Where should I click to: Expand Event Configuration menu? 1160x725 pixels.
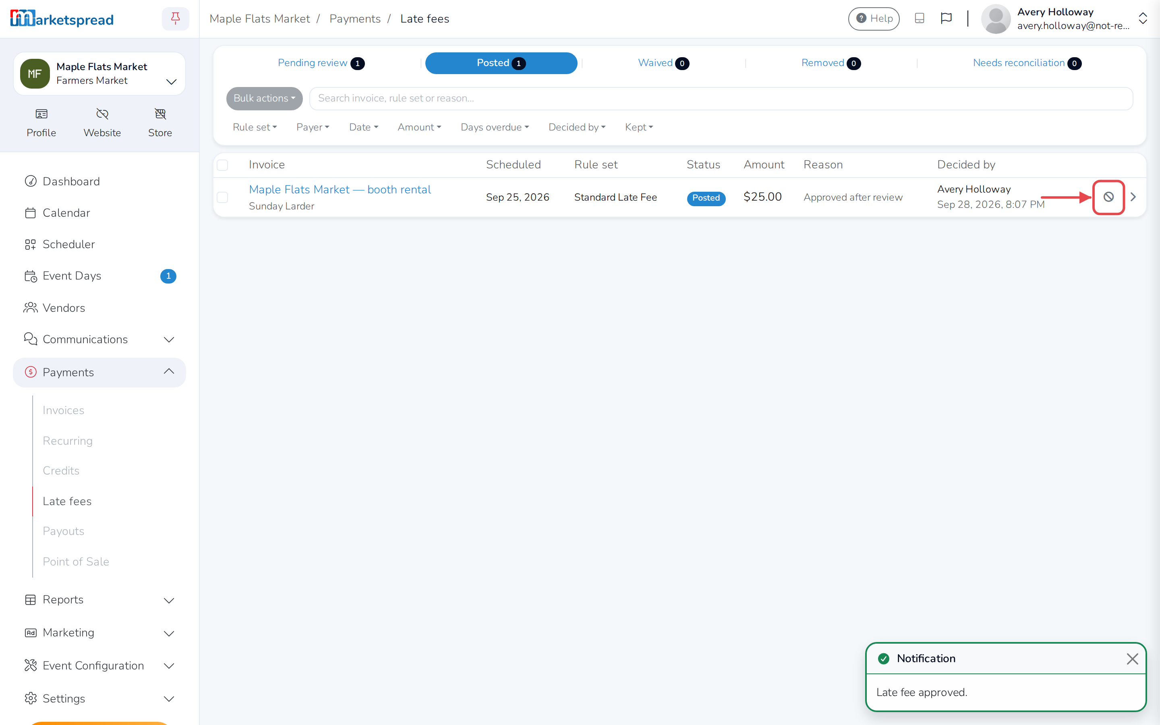pos(99,666)
